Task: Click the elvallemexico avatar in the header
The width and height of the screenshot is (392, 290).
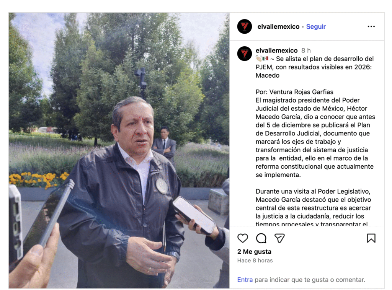Action: point(245,26)
